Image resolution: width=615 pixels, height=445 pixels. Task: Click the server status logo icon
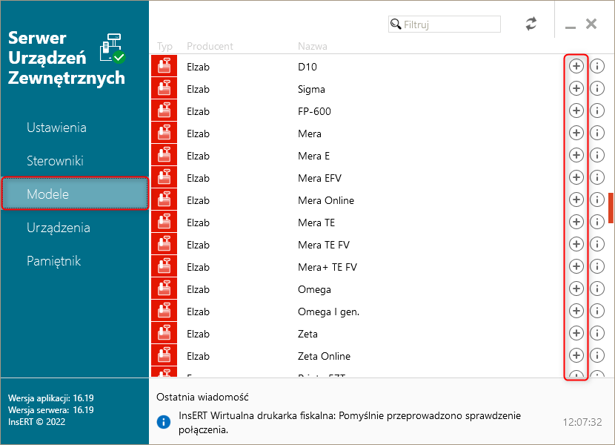point(113,48)
